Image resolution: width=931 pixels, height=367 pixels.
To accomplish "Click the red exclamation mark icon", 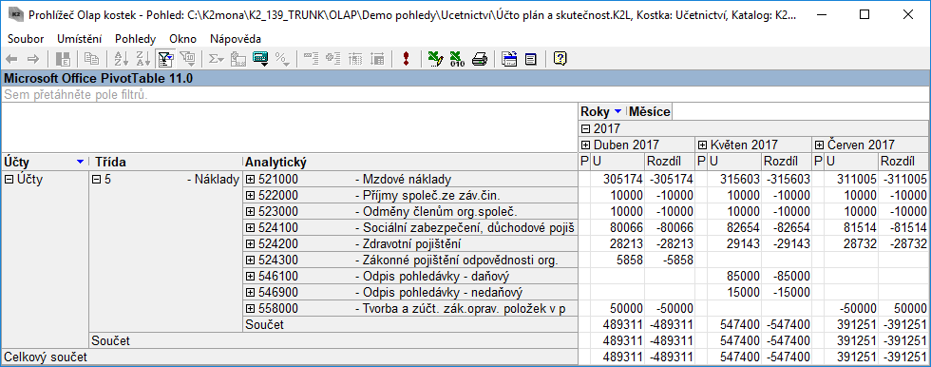I will 407,58.
